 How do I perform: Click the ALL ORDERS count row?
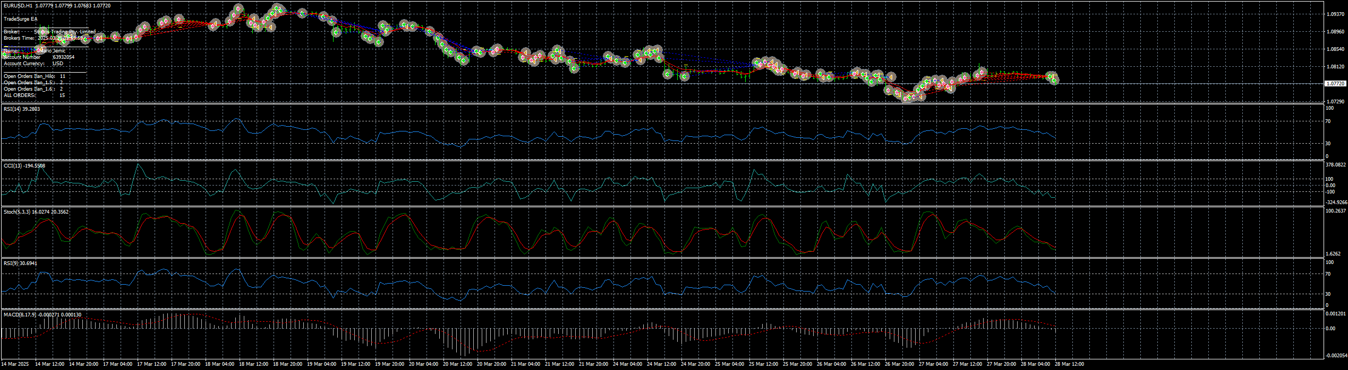(35, 95)
